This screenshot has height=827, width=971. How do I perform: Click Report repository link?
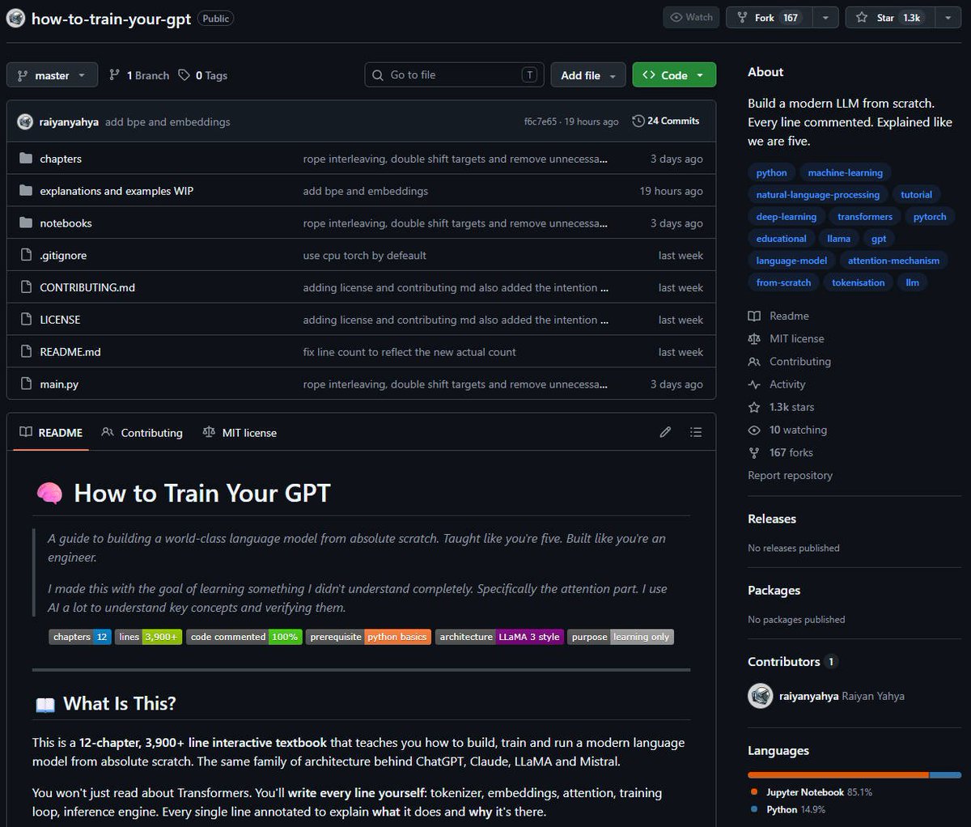tap(790, 476)
